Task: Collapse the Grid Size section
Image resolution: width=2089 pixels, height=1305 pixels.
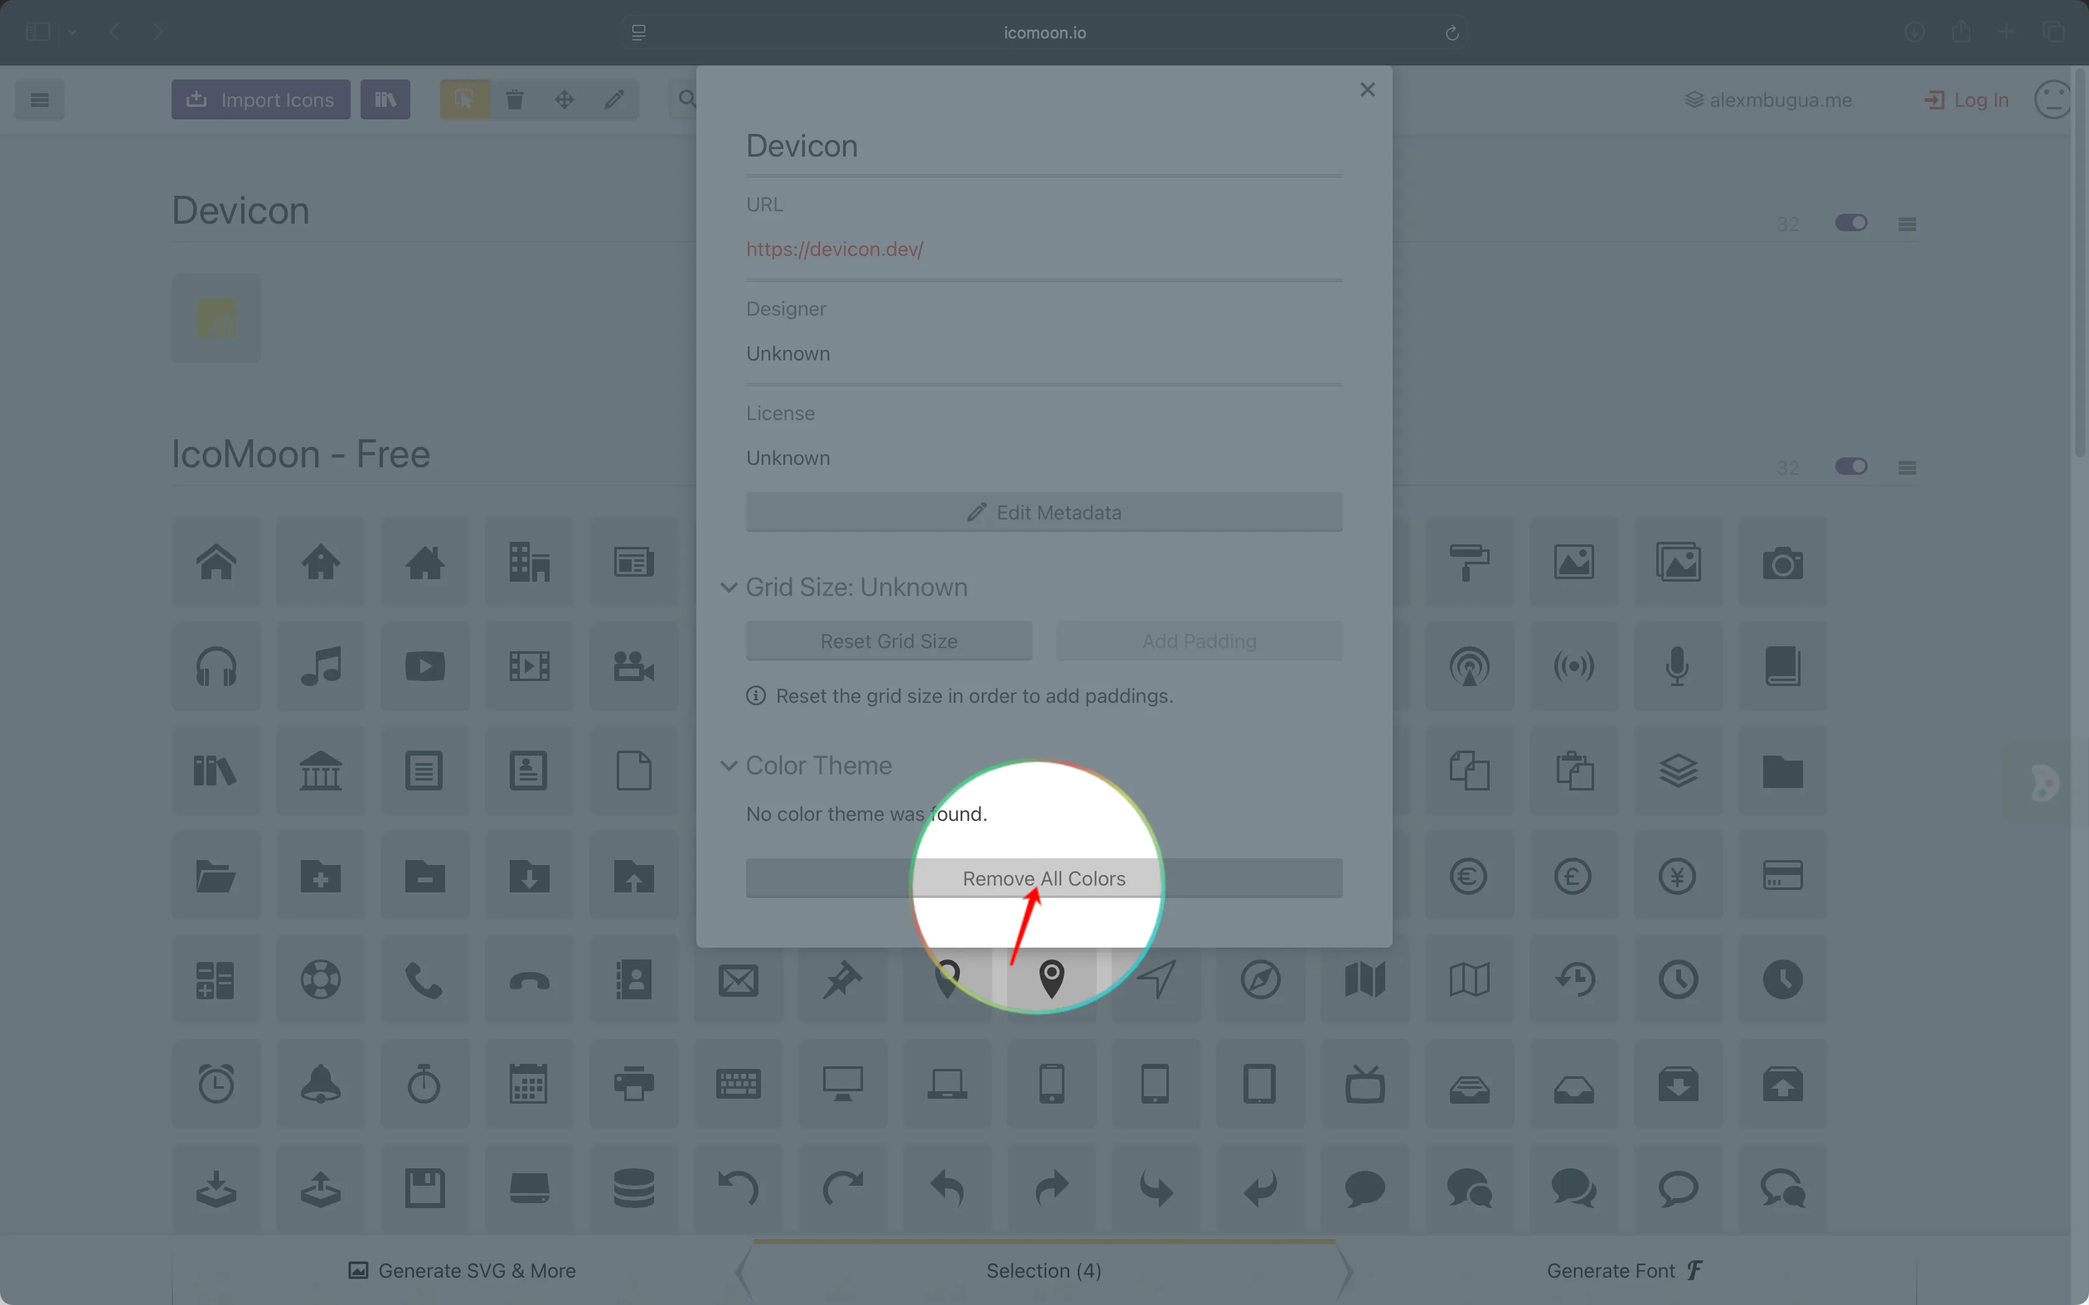Action: tap(729, 588)
